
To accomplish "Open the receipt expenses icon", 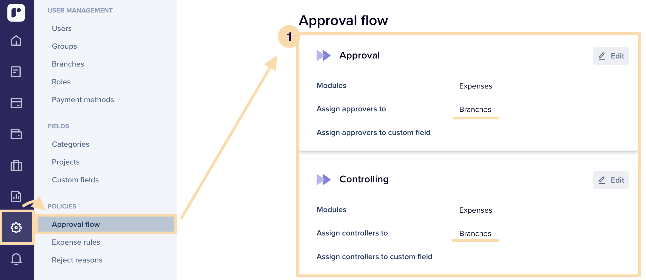I will tap(16, 72).
